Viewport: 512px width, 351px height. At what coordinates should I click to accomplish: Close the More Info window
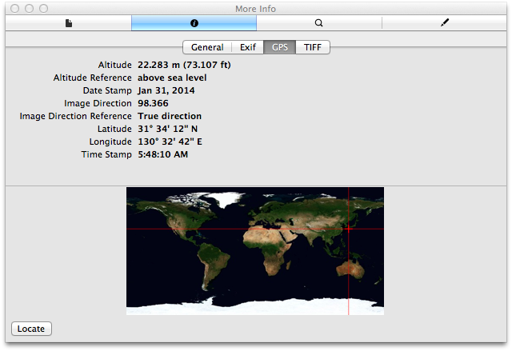pos(13,9)
